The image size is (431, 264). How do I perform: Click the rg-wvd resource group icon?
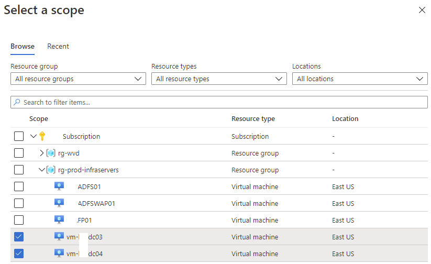tap(51, 153)
